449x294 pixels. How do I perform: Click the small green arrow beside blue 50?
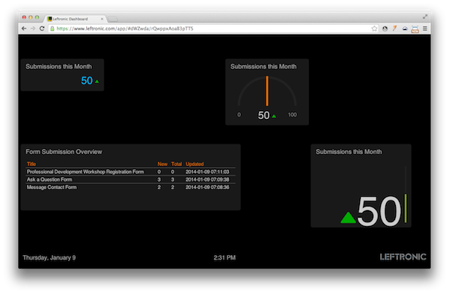97,82
